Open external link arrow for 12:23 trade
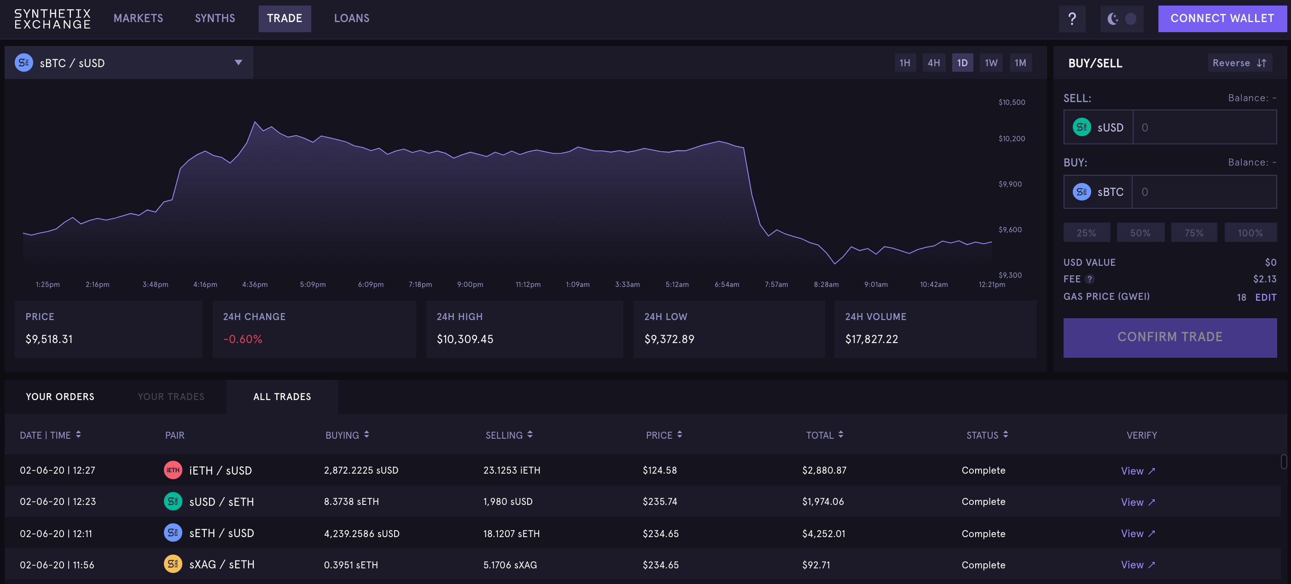 click(x=1151, y=503)
